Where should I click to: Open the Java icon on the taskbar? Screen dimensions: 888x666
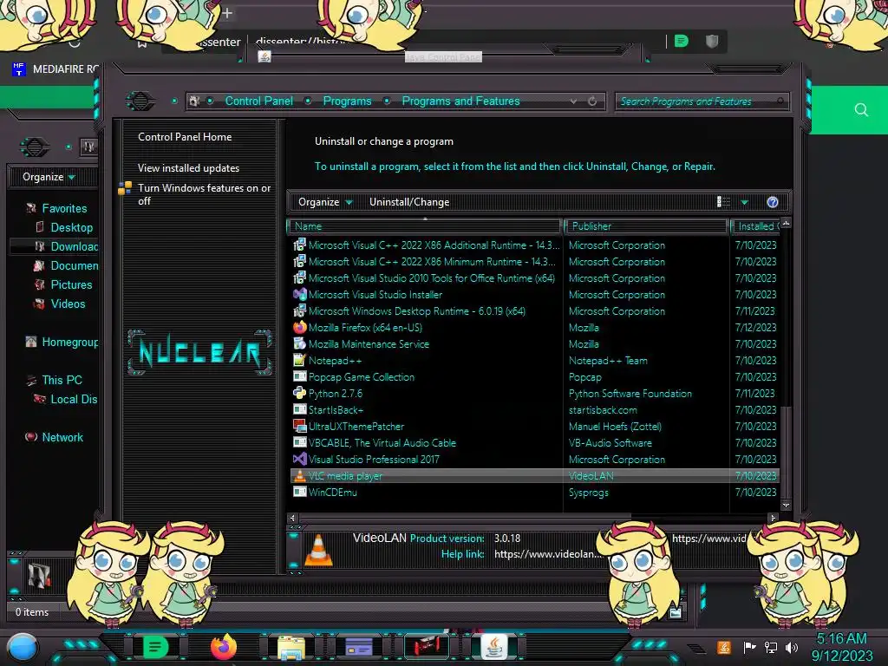click(x=493, y=647)
